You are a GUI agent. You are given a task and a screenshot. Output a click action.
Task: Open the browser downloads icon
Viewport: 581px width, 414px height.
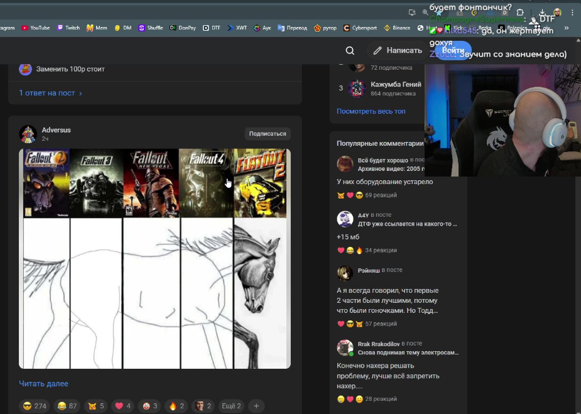(542, 12)
